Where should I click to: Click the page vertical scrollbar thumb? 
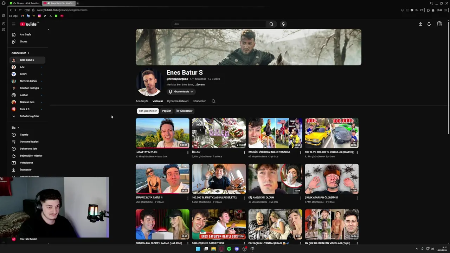coord(448,77)
